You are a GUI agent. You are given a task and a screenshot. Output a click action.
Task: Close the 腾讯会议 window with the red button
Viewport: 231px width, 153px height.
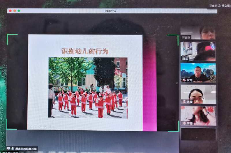(10, 11)
